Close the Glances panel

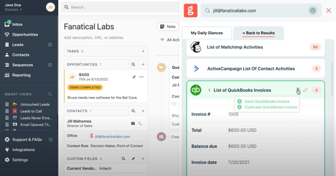coord(328,11)
